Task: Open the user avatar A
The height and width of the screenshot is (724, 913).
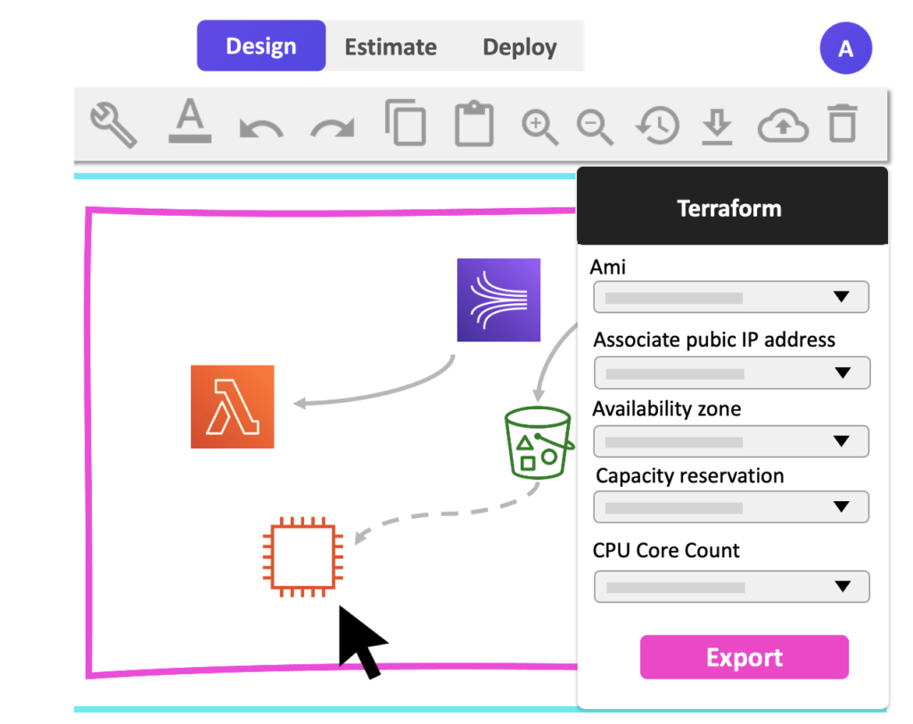Action: 845,48
